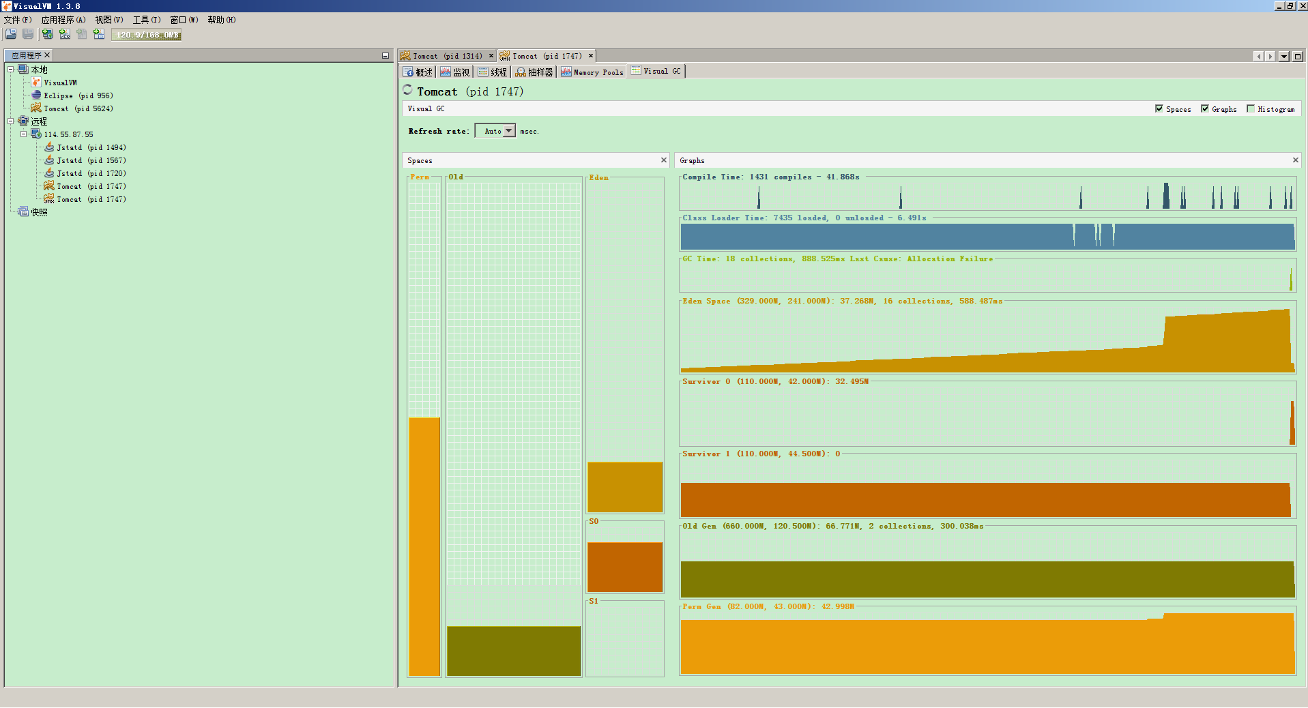
Task: Collapse the 114.55.87.55 remote host node
Action: [x=23, y=134]
